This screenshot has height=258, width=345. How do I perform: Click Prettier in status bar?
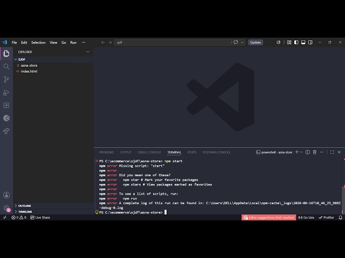(x=326, y=217)
